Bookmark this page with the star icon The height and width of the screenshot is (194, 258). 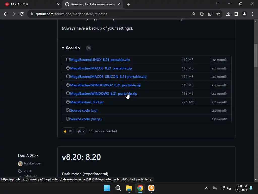tap(218, 14)
